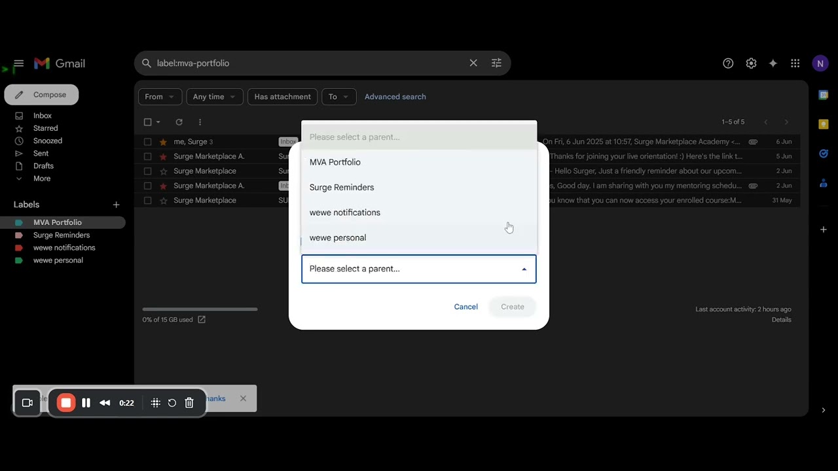Open Surge Reminders label in sidebar
The image size is (838, 471).
click(62, 235)
